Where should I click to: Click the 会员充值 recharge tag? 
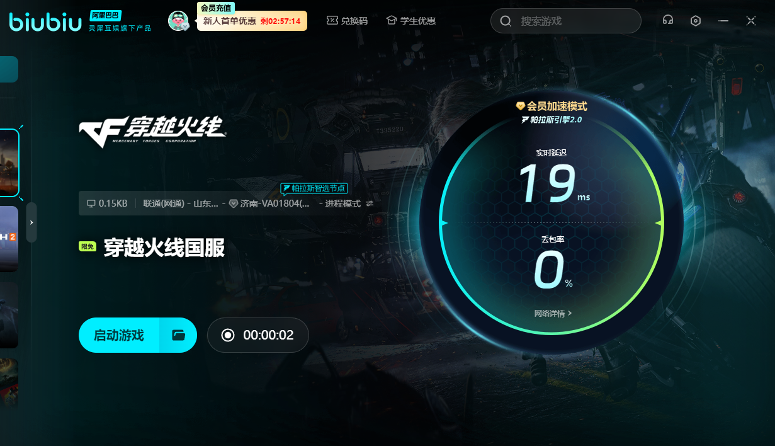(216, 8)
